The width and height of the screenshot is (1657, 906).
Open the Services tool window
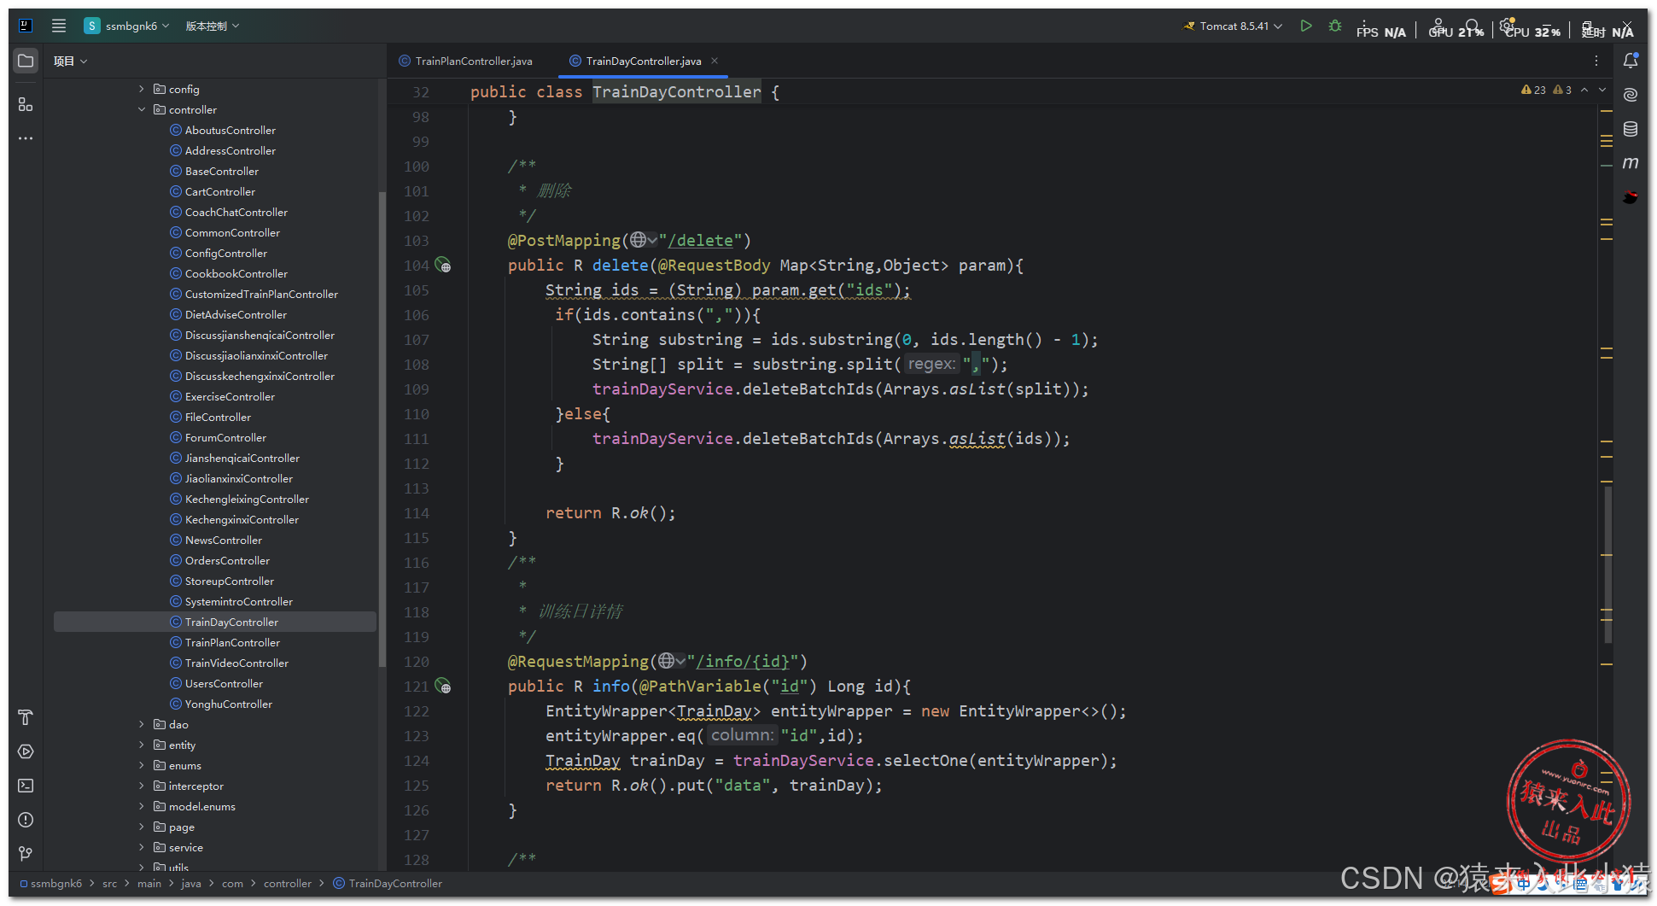pyautogui.click(x=26, y=751)
